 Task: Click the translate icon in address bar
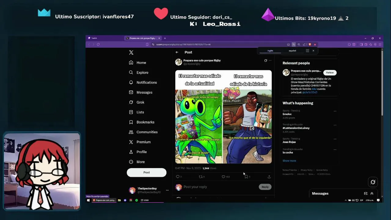pos(294,44)
